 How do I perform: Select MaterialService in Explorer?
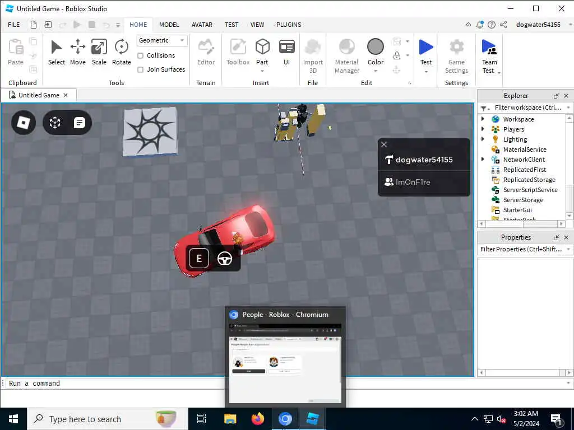525,149
